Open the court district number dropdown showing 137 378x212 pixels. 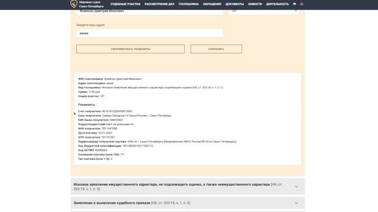pyautogui.click(x=264, y=11)
